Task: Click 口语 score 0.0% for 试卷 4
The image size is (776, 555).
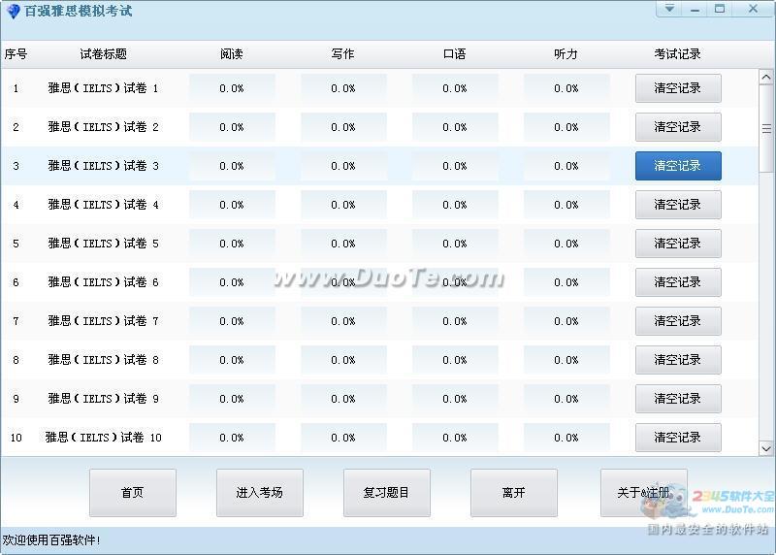Action: point(454,205)
